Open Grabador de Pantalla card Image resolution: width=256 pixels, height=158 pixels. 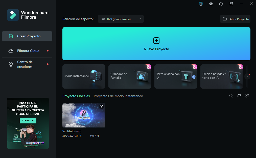coord(130,76)
